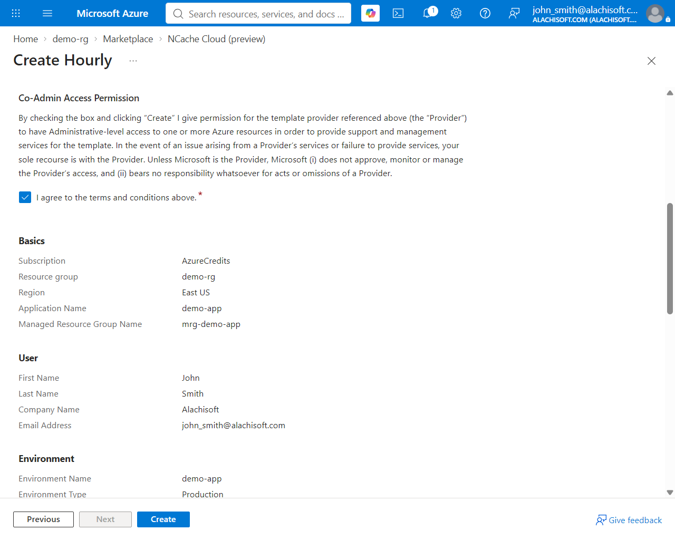Image resolution: width=675 pixels, height=540 pixels.
Task: Focus the Search resources search box
Action: click(258, 14)
